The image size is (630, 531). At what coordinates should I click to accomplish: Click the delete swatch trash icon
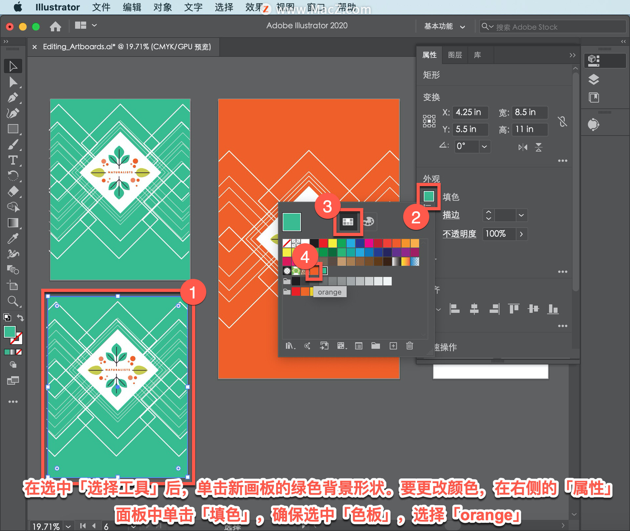(x=409, y=346)
